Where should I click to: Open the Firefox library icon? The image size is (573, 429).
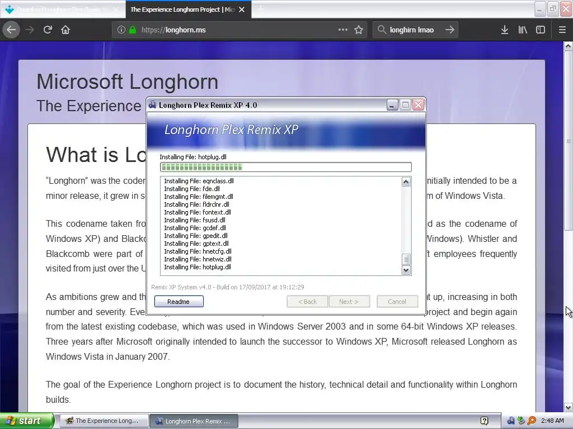pos(523,30)
